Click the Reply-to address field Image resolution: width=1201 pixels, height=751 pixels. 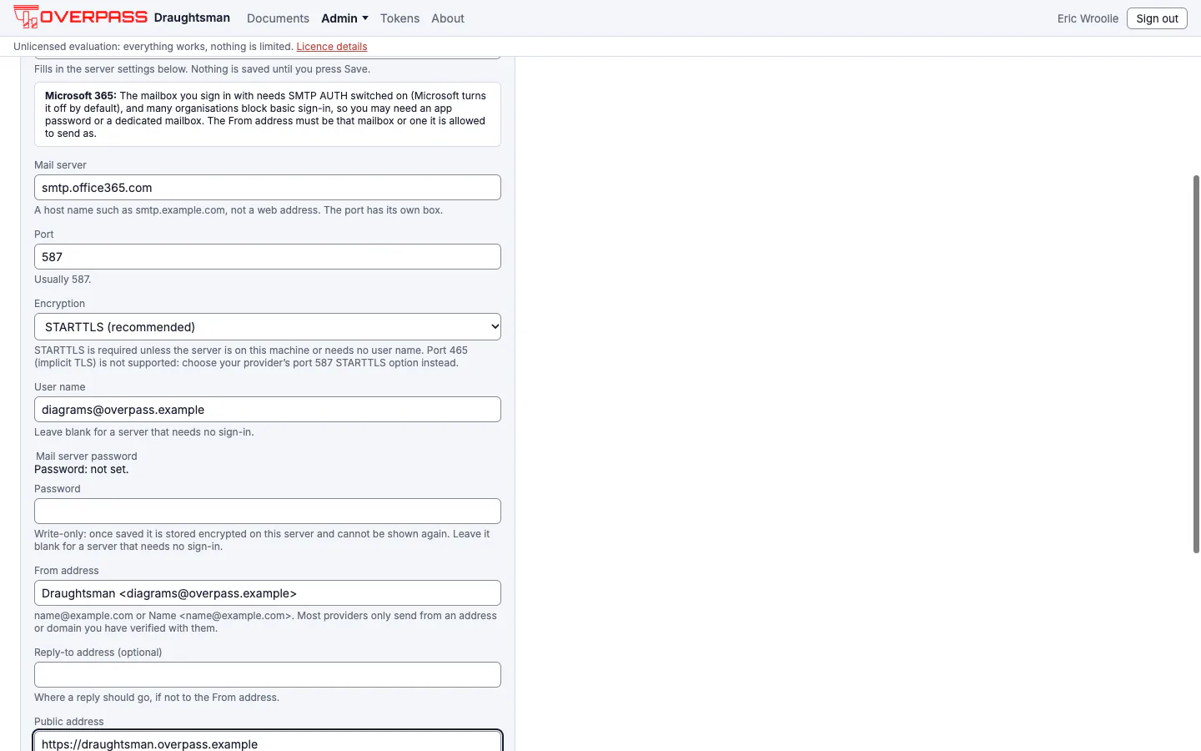point(268,675)
